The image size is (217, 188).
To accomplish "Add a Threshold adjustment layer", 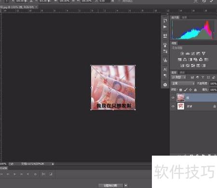I will point(193,66).
